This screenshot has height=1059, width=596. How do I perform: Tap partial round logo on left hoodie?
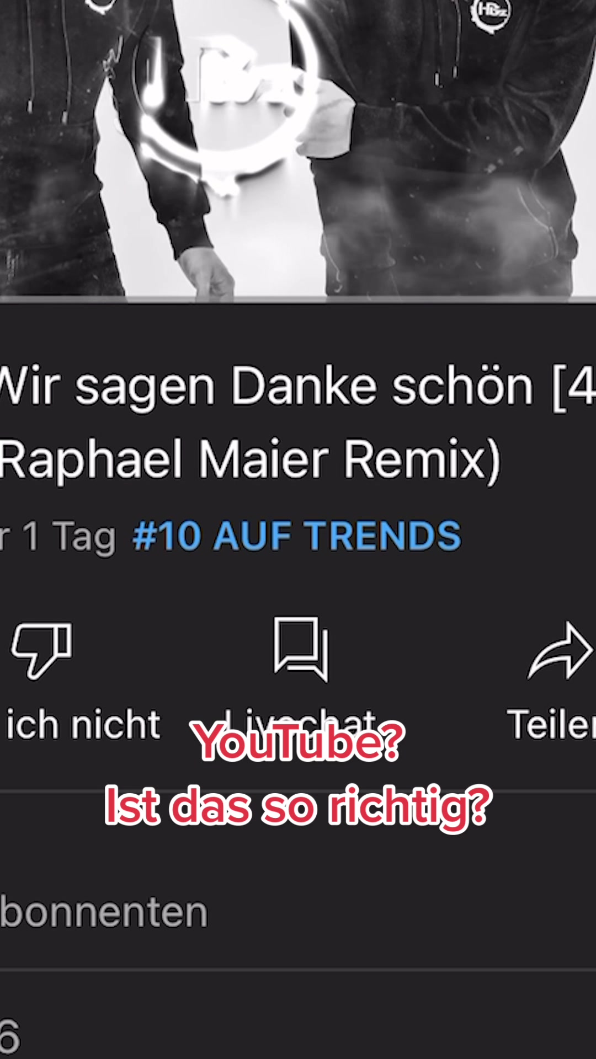pyautogui.click(x=101, y=6)
